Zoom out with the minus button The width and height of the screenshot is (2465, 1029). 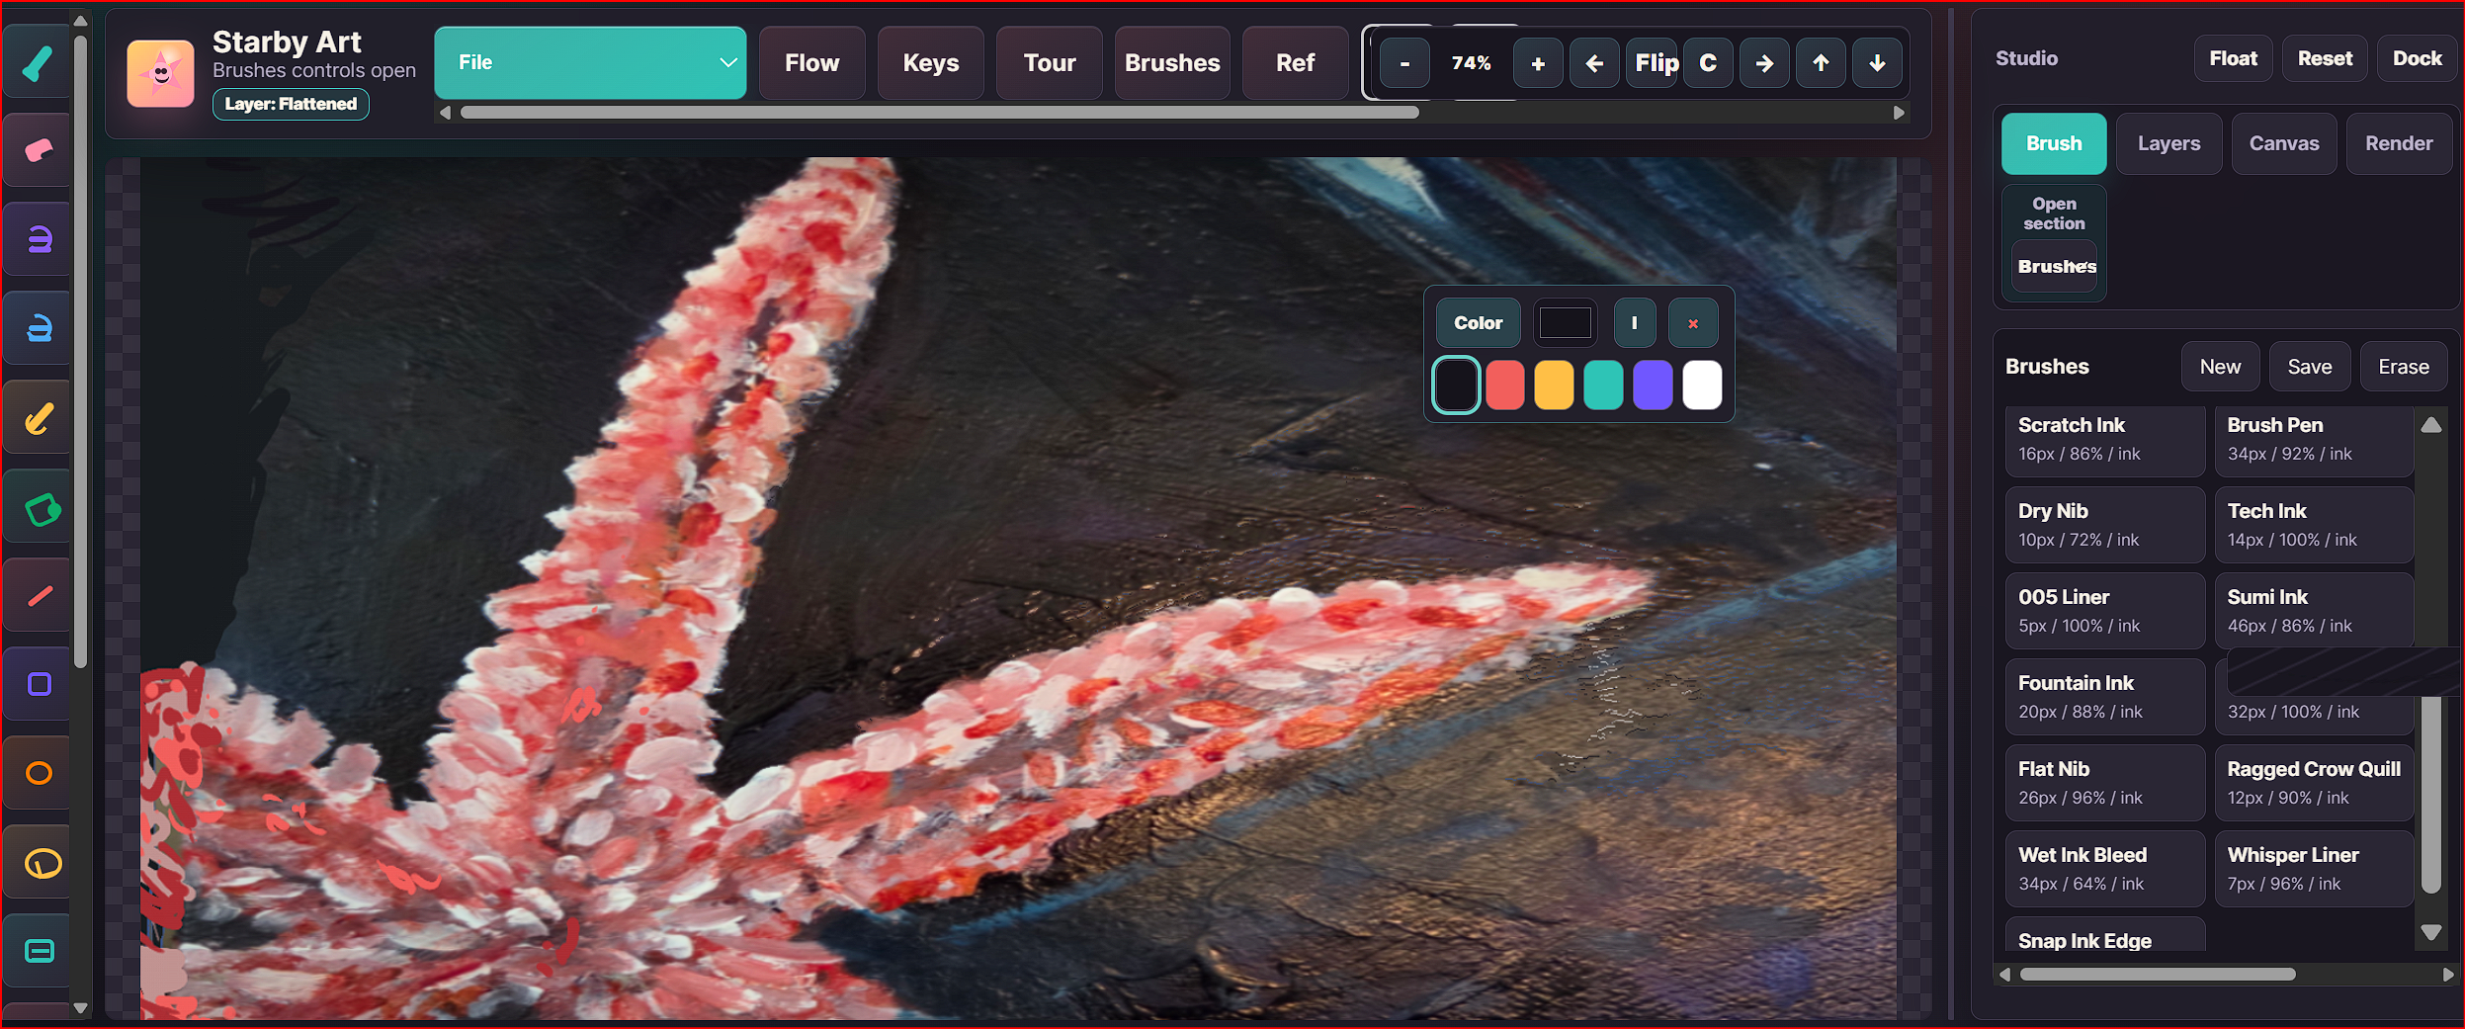coord(1404,63)
